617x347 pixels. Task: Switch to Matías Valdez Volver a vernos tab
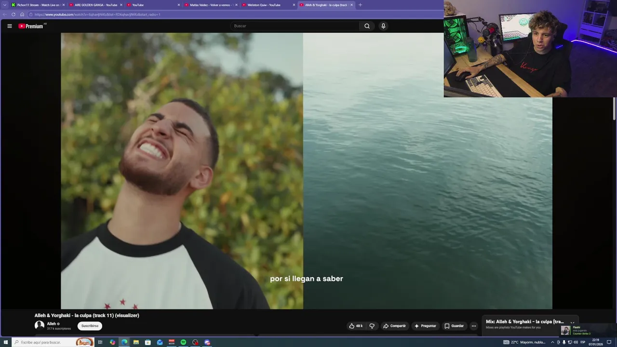tap(210, 5)
